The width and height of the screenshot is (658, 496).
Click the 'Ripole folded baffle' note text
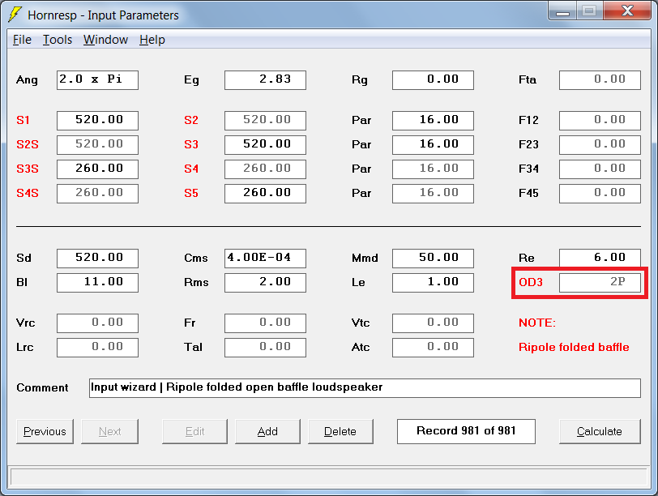tap(574, 347)
